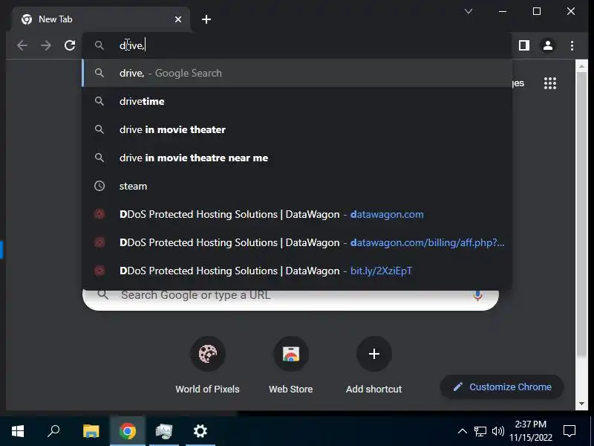Start voice search with microphone icon
The height and width of the screenshot is (446, 594).
[x=477, y=295]
